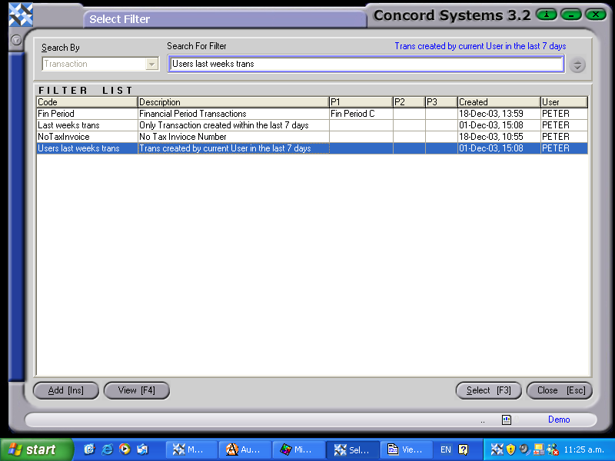Viewport: 615px width, 461px height.
Task: Open the EN language selector on the taskbar
Action: 445,449
